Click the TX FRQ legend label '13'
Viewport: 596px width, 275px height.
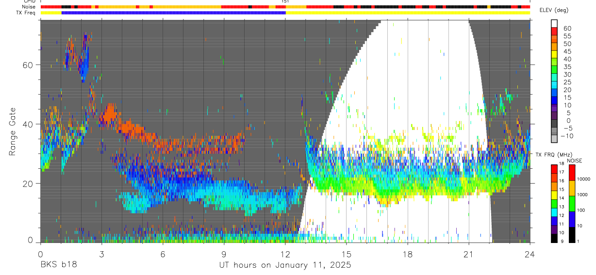tap(561, 207)
